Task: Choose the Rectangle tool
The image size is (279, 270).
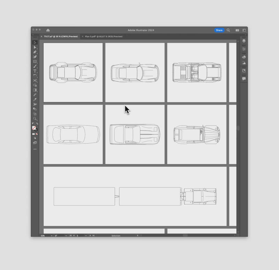Action: [x=35, y=62]
